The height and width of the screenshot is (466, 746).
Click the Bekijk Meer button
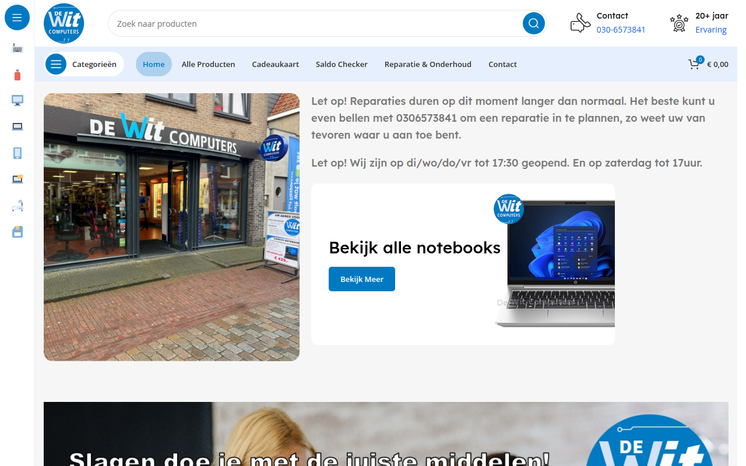click(362, 279)
